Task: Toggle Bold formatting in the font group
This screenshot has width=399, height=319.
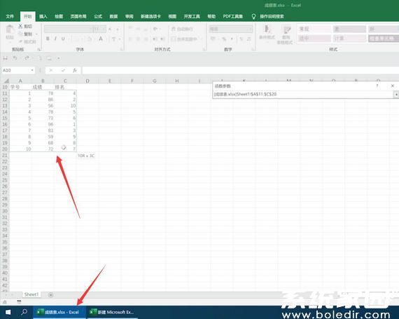Action: [x=48, y=39]
